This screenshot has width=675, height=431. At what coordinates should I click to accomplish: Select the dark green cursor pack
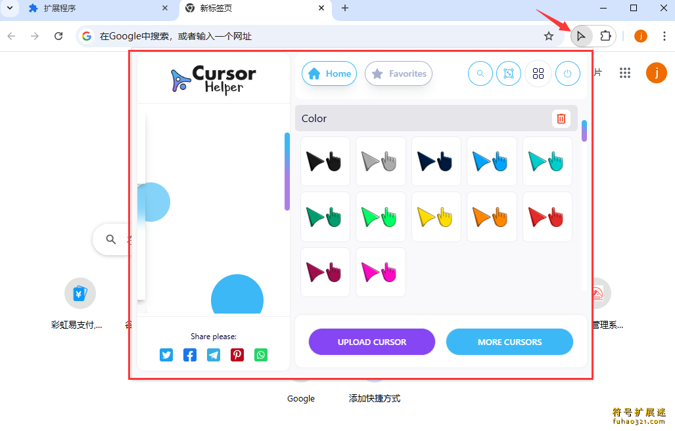[x=325, y=217]
